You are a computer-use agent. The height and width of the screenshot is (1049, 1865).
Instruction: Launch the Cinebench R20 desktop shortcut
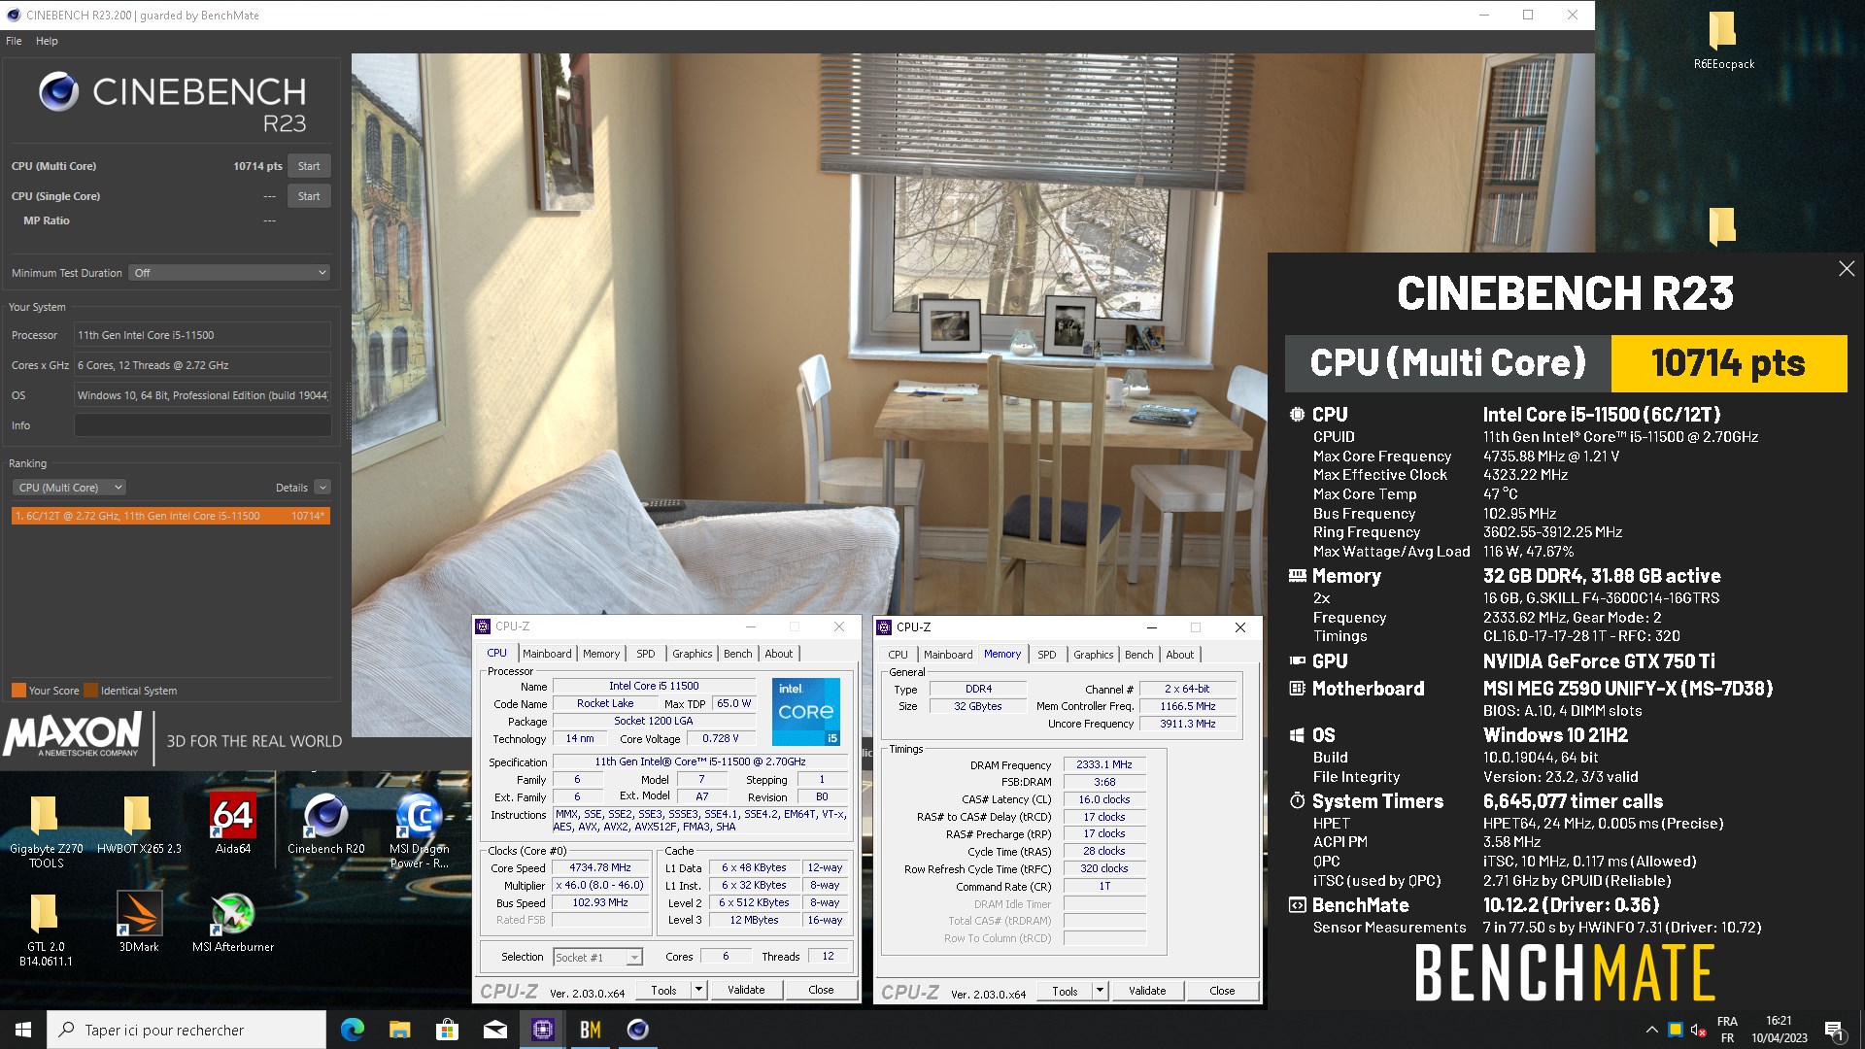[325, 824]
